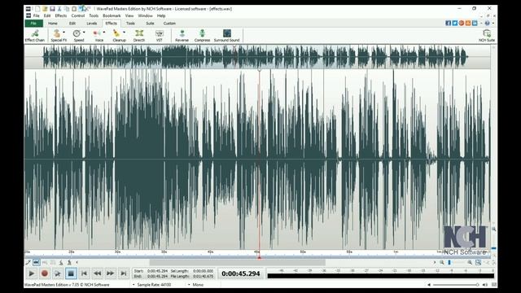521x293 pixels.
Task: Expand the Cleanup dropdown arrow
Action: coord(125,33)
